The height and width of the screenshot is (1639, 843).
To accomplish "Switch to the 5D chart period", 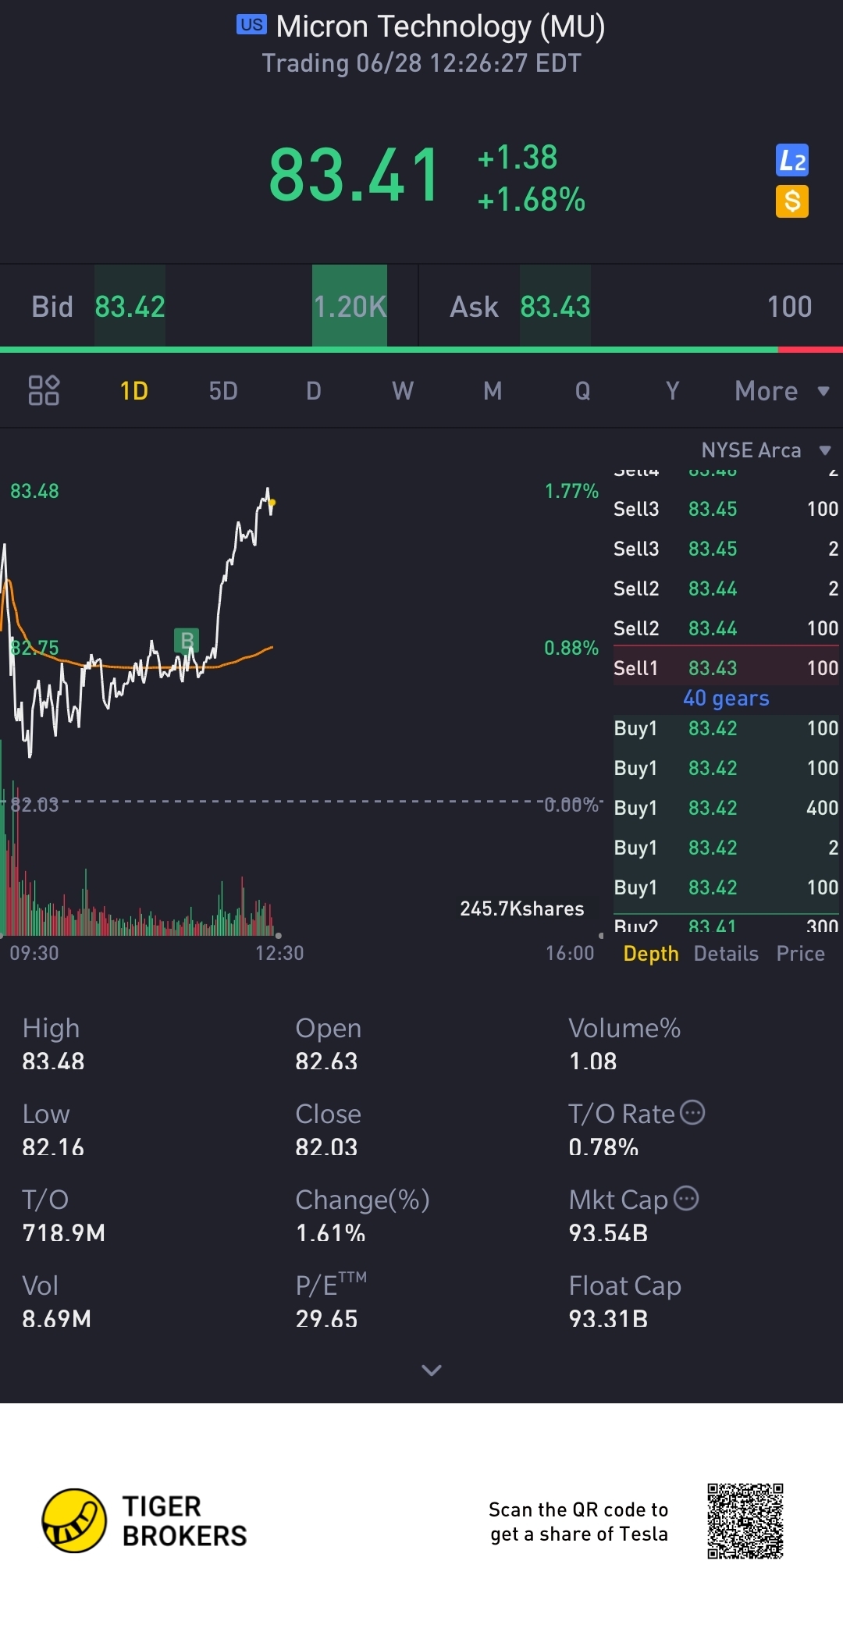I will pyautogui.click(x=223, y=390).
